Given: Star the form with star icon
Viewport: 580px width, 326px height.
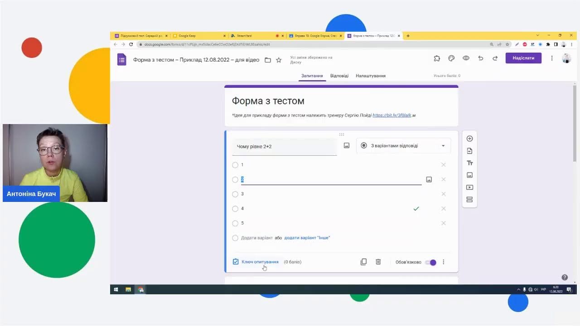Looking at the screenshot, I should pyautogui.click(x=279, y=60).
